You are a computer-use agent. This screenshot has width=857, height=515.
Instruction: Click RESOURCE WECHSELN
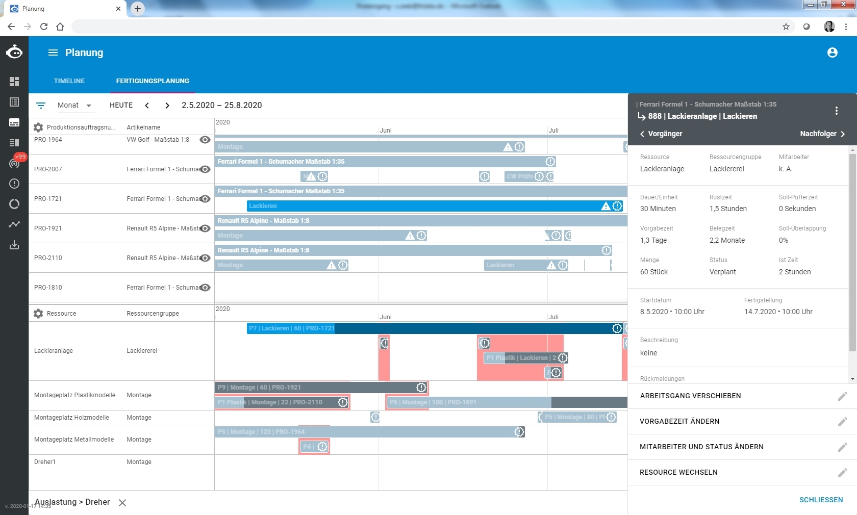pyautogui.click(x=678, y=473)
